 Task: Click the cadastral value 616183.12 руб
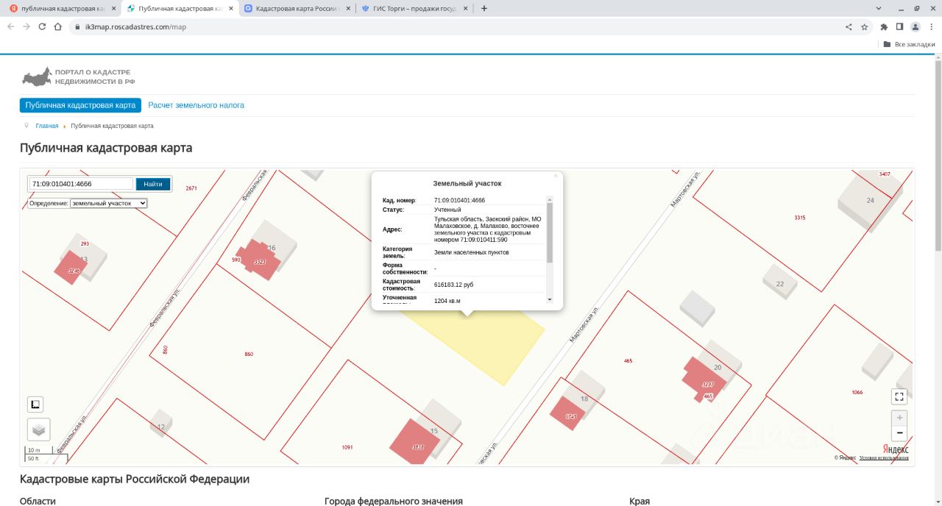tap(454, 284)
